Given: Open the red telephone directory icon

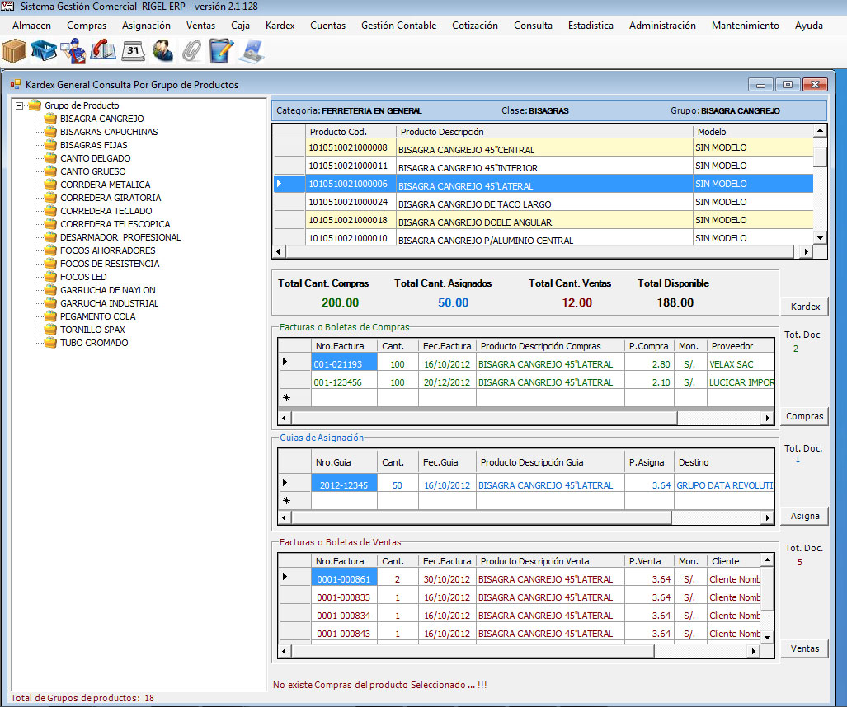Looking at the screenshot, I should 103,51.
